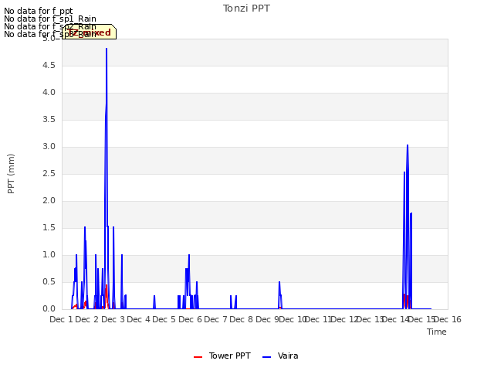Click the Tonzi PPT chart title
494x371 pixels.
(246, 9)
